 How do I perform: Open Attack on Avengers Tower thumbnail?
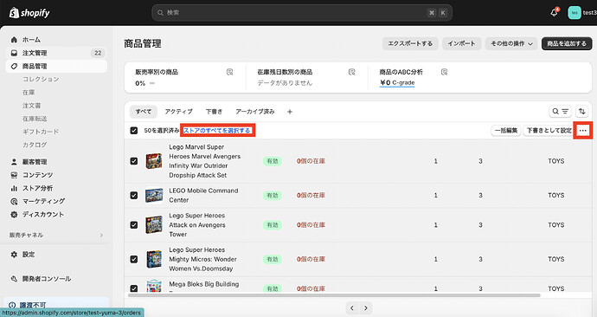point(154,225)
